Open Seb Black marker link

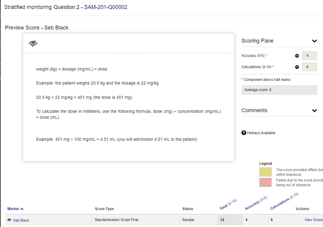point(21,220)
